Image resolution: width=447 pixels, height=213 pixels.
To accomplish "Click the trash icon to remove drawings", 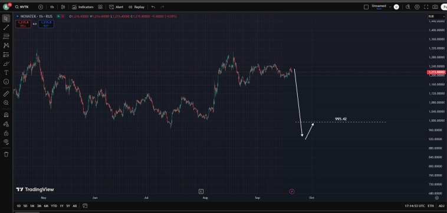I will tap(6, 154).
